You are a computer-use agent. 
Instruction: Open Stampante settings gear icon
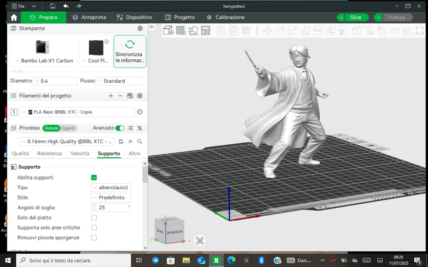click(140, 28)
